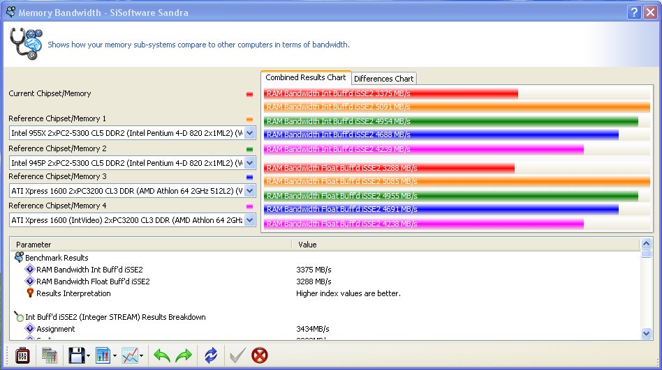Switch to Differences Chart tab
This screenshot has width=662, height=370.
coord(384,79)
